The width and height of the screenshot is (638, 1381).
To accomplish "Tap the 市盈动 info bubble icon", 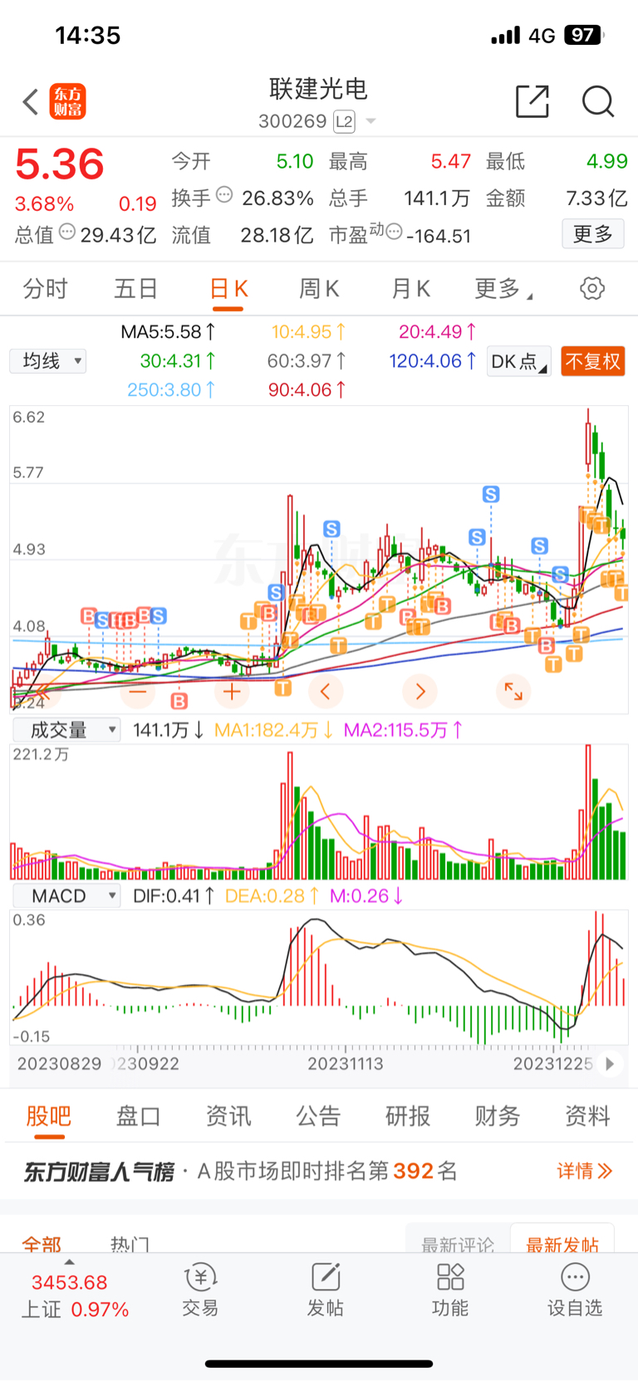I will [395, 231].
